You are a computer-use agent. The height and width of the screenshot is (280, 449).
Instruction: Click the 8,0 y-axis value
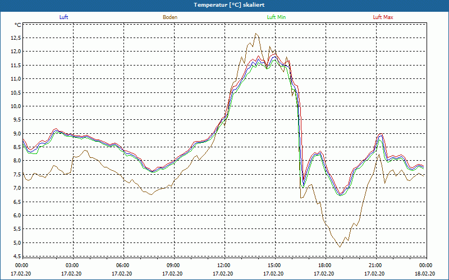pyautogui.click(x=16, y=161)
